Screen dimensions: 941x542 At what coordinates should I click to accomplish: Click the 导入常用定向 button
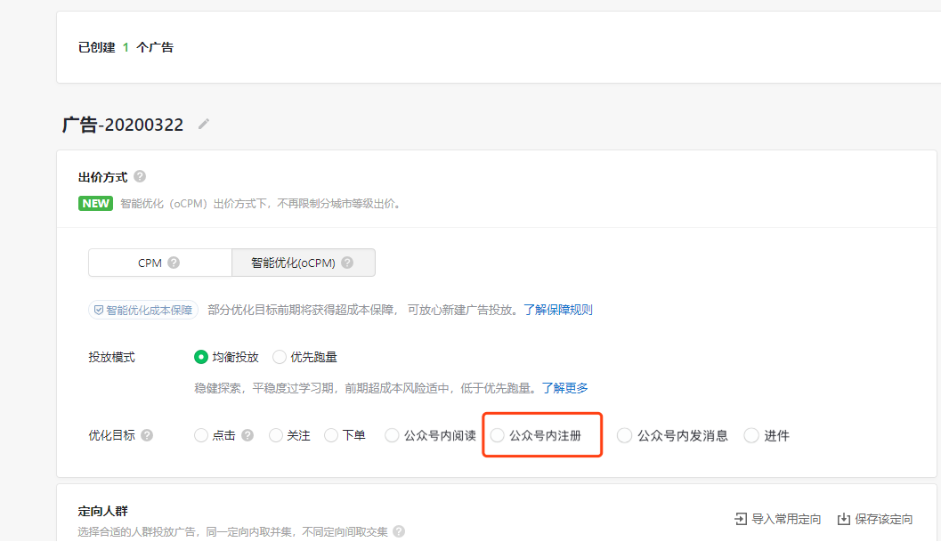point(777,519)
